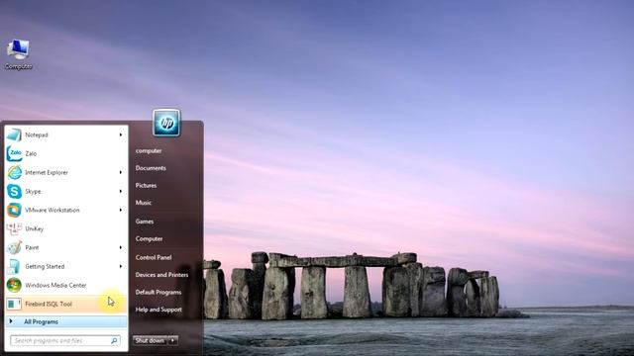This screenshot has height=356, width=634.
Task: Select VMware Workstation label text
Action: 53,210
